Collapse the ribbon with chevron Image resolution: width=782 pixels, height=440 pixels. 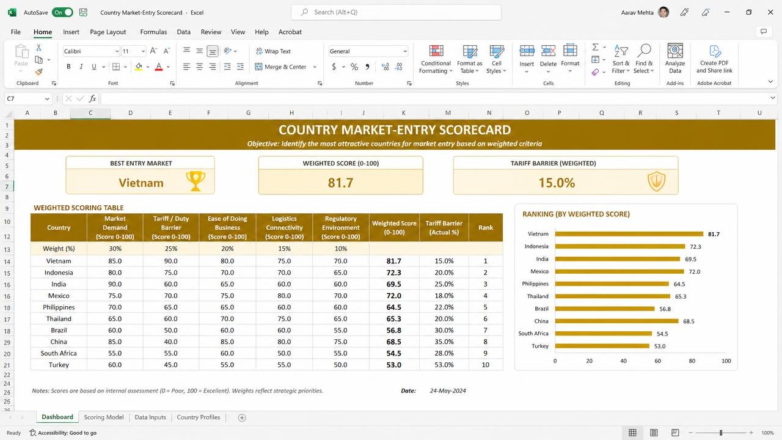770,81
